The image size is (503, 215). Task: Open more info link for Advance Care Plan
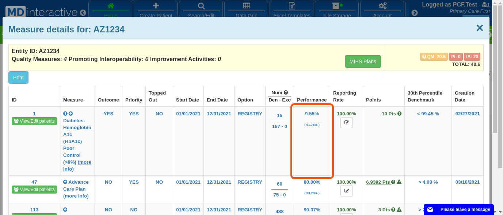tap(76, 196)
